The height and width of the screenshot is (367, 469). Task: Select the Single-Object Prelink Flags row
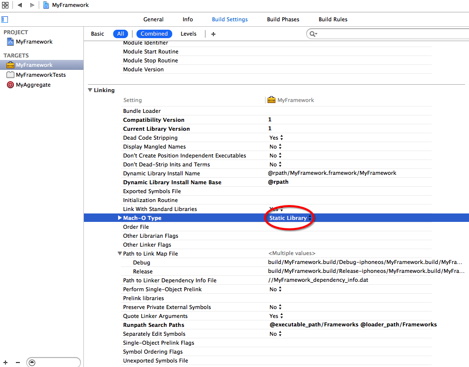tap(277, 343)
